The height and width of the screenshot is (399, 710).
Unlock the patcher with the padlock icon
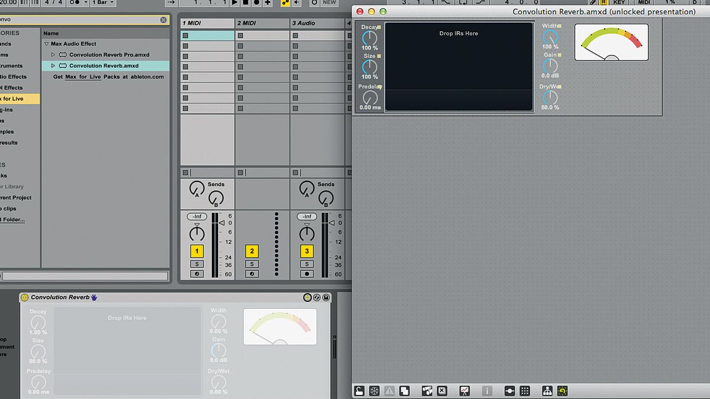(359, 391)
